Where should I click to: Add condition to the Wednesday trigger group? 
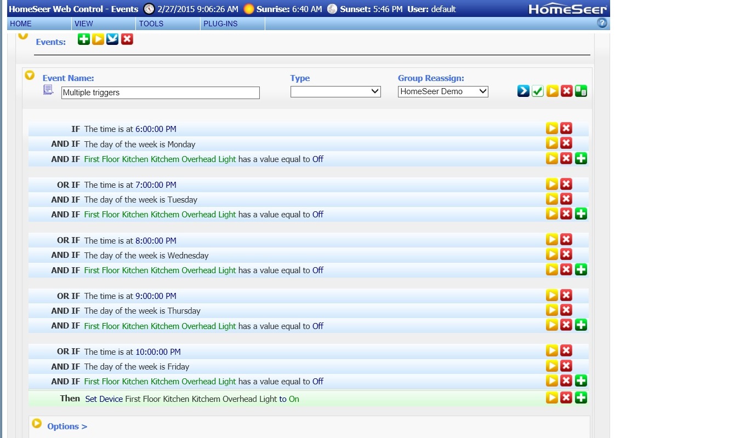pyautogui.click(x=581, y=269)
